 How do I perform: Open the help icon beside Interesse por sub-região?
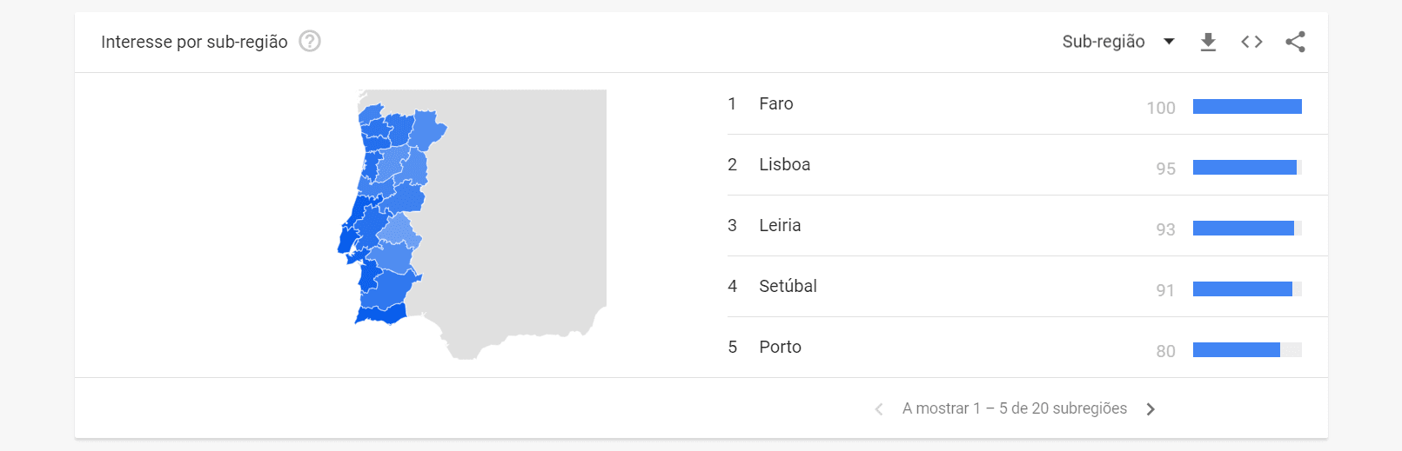(x=310, y=41)
